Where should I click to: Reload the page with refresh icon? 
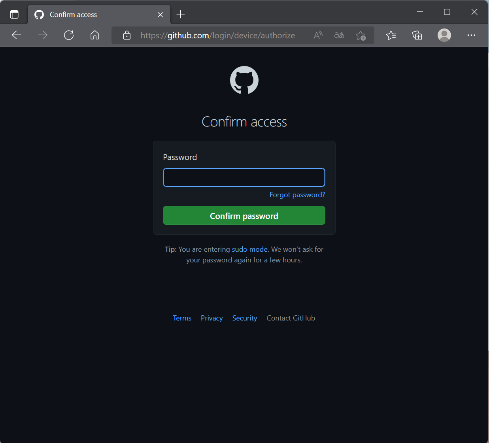click(x=69, y=35)
